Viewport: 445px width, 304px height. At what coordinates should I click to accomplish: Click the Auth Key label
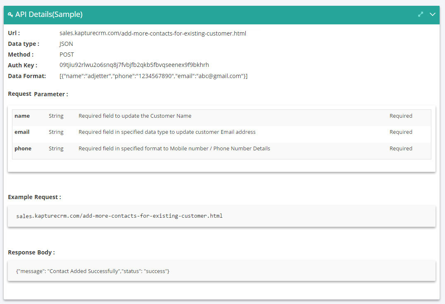click(22, 65)
